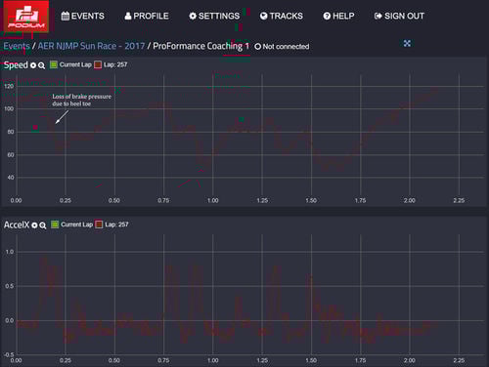489x367 pixels.
Task: Click the 1.0 value on AccelX axis
Action: [x=10, y=252]
